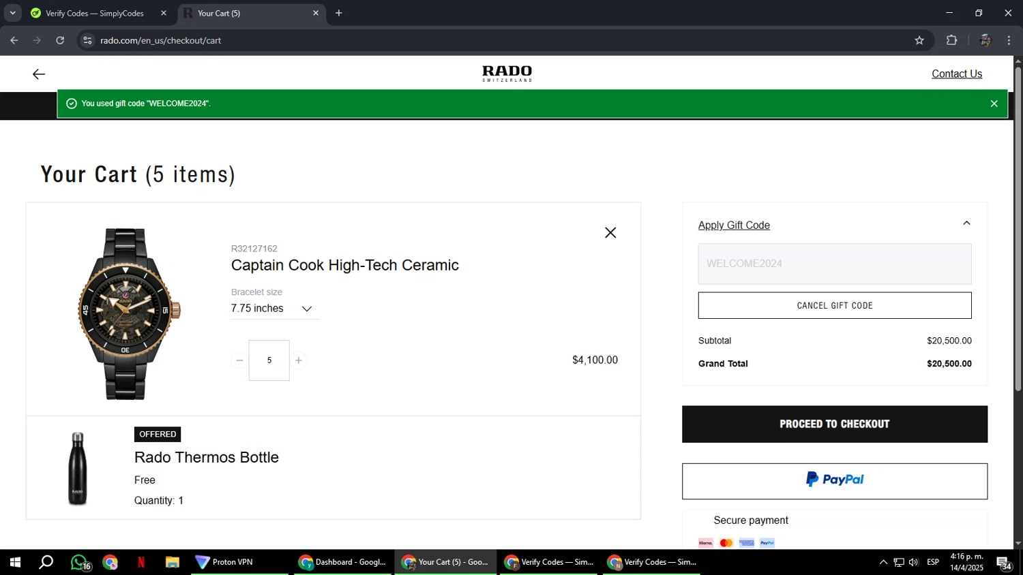
Task: Open Windows search from the taskbar
Action: click(x=46, y=562)
